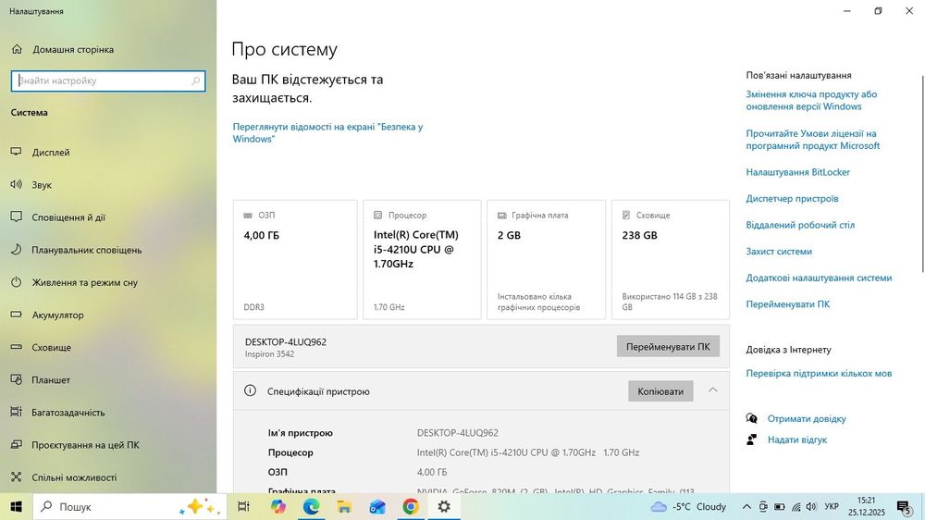Open Планувальник сповіщень moon icon
Screen dimensions: 925x520
(x=17, y=250)
